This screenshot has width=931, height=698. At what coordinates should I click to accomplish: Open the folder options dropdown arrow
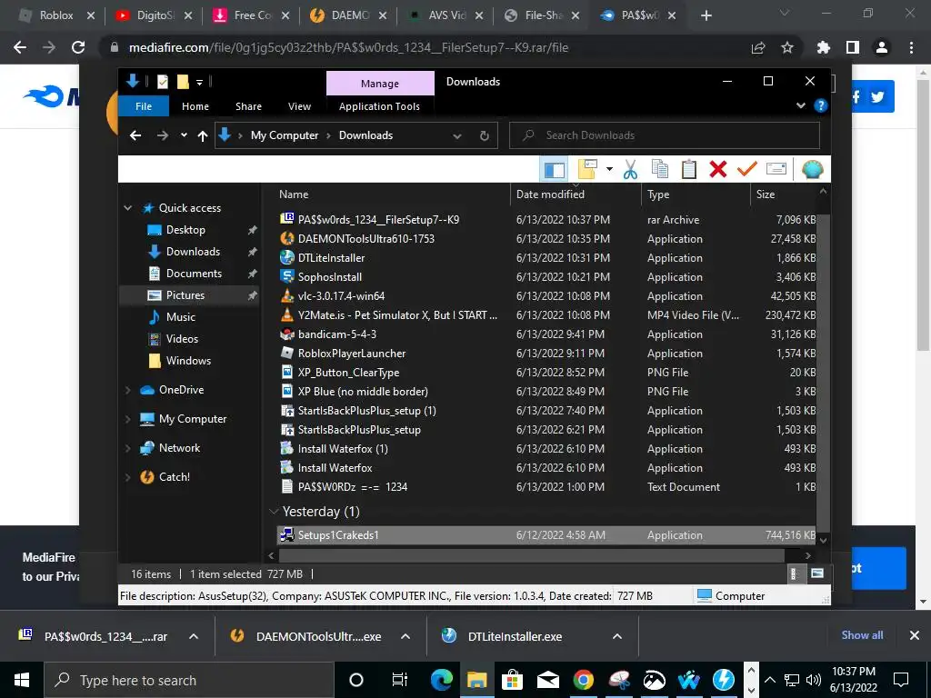coord(609,170)
